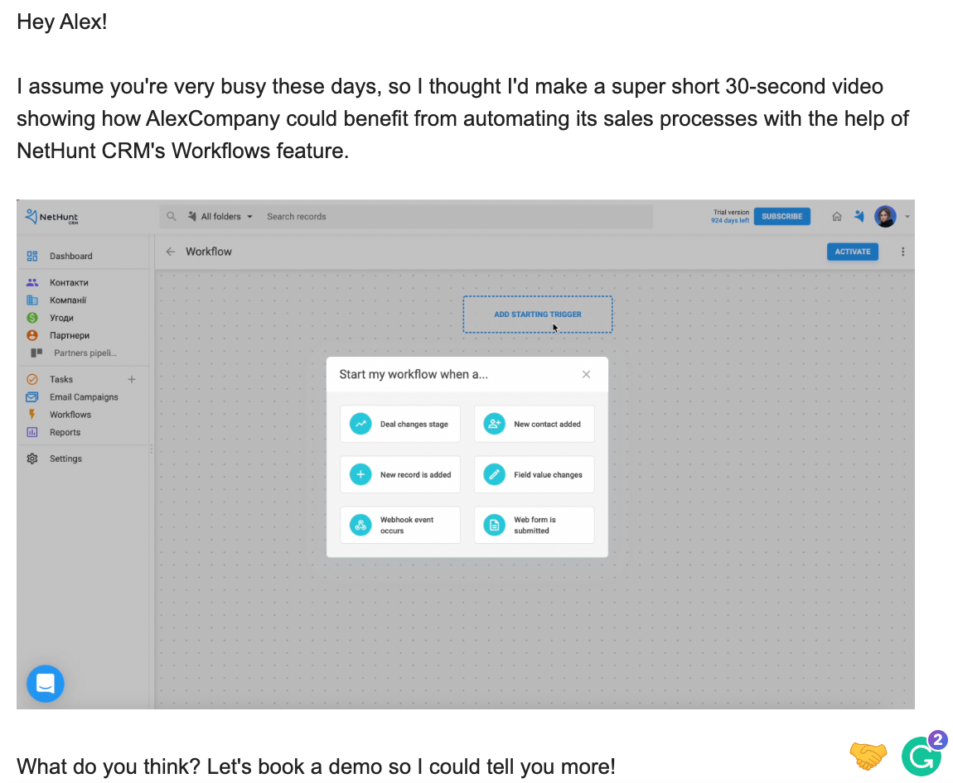This screenshot has height=783, width=953.
Task: Click the 924 days left text
Action: [730, 220]
